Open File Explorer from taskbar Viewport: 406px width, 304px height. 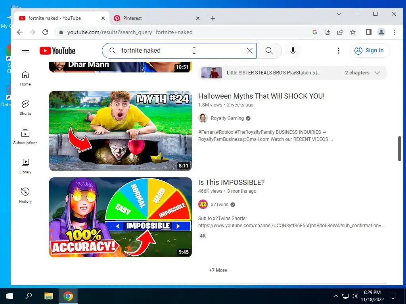48,296
